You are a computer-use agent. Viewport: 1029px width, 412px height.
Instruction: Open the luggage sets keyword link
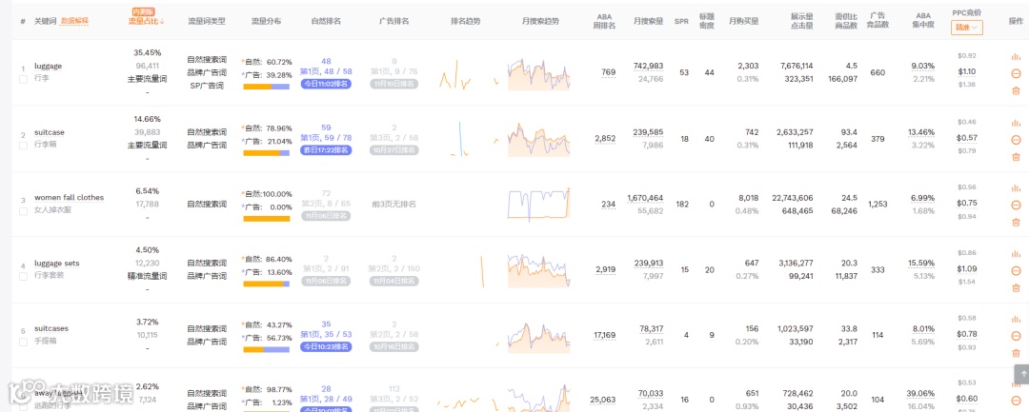(57, 264)
